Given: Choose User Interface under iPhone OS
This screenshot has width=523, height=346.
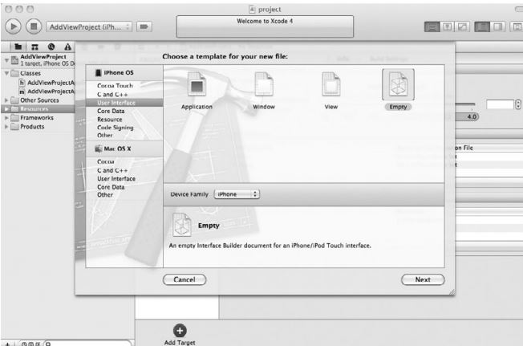Looking at the screenshot, I should (x=124, y=103).
